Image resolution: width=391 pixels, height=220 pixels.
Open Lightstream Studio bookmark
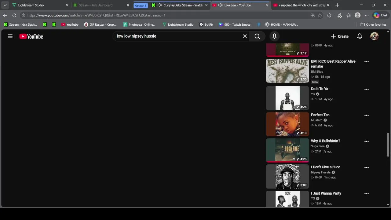click(x=178, y=24)
